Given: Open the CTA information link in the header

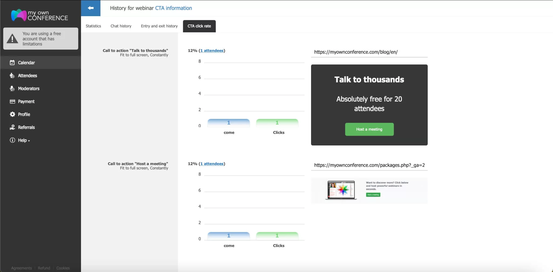Looking at the screenshot, I should (x=173, y=8).
